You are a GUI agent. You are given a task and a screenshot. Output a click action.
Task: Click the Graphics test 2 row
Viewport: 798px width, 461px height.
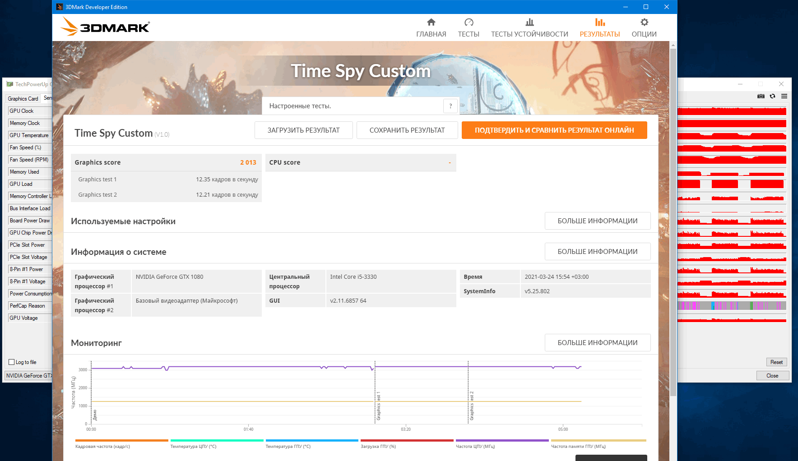pyautogui.click(x=166, y=194)
